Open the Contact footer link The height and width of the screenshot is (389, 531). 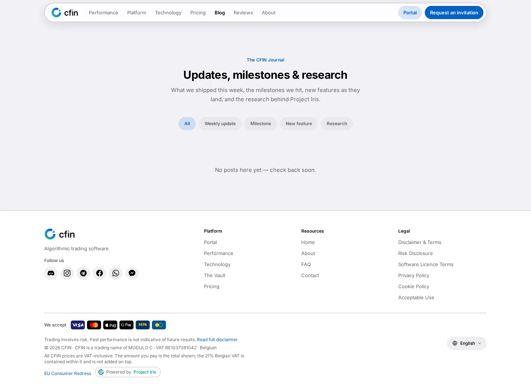click(x=310, y=275)
